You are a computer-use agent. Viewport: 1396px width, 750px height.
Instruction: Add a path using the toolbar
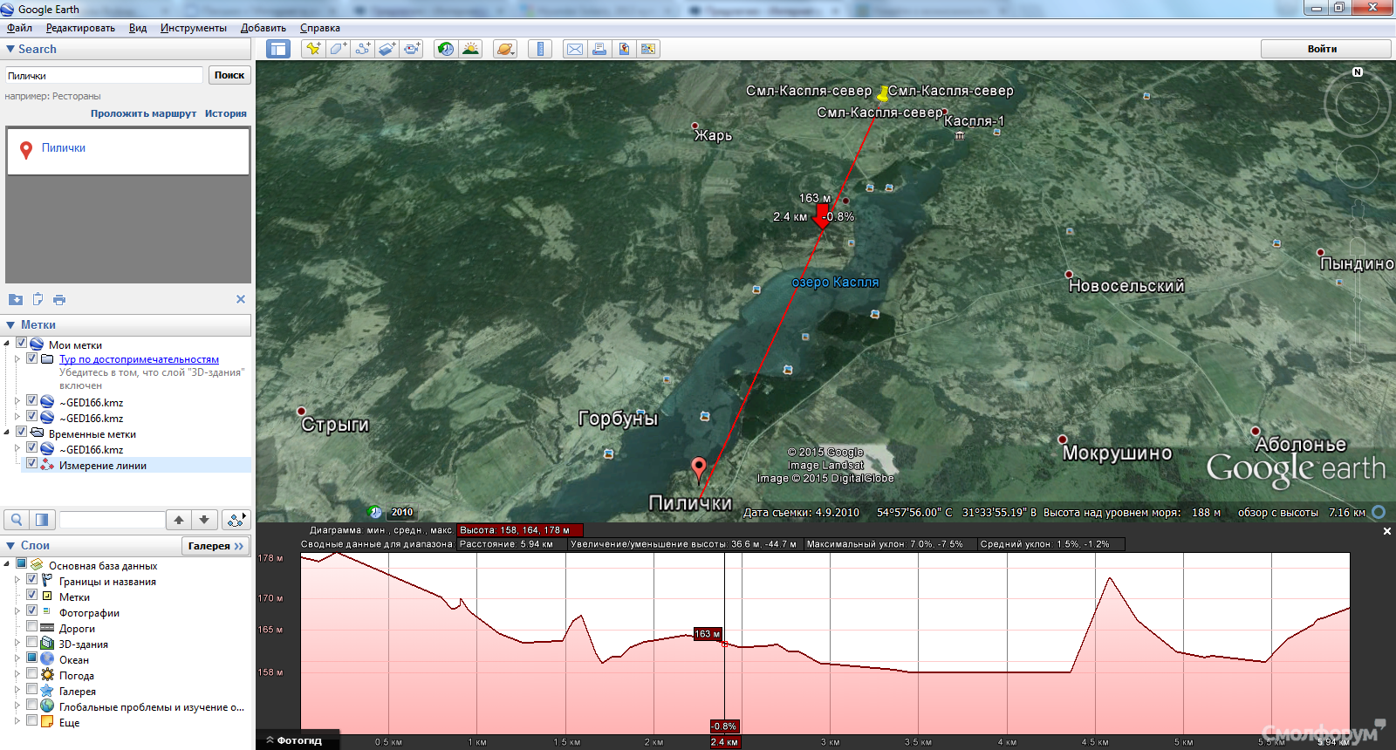pyautogui.click(x=362, y=49)
